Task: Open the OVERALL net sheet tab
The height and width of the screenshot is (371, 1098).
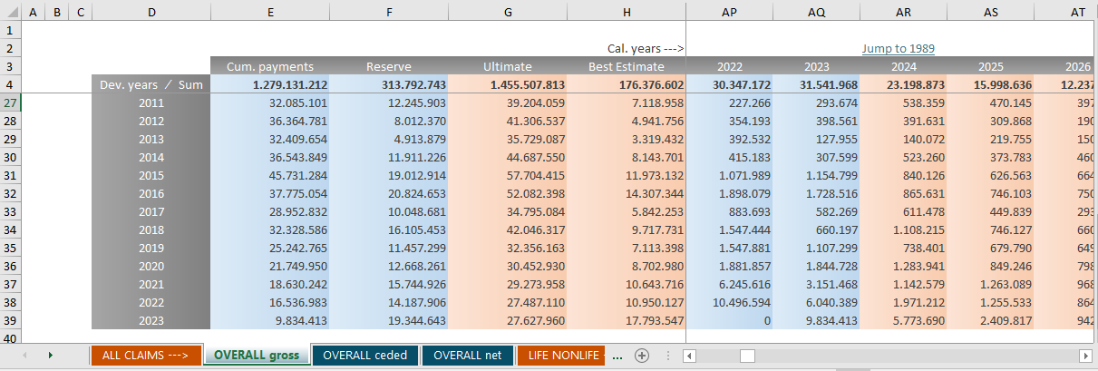Action: tap(467, 356)
